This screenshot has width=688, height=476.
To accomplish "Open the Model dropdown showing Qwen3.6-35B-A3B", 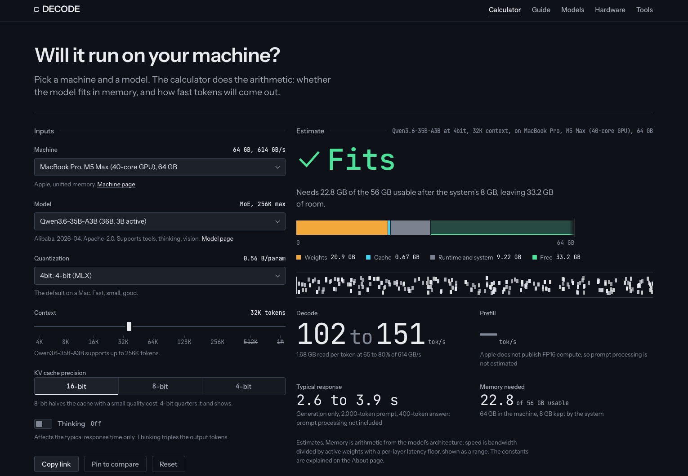I will [x=160, y=221].
